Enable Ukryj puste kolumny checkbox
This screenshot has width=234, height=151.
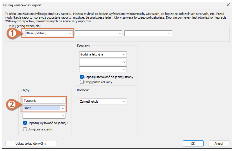[x=82, y=82]
